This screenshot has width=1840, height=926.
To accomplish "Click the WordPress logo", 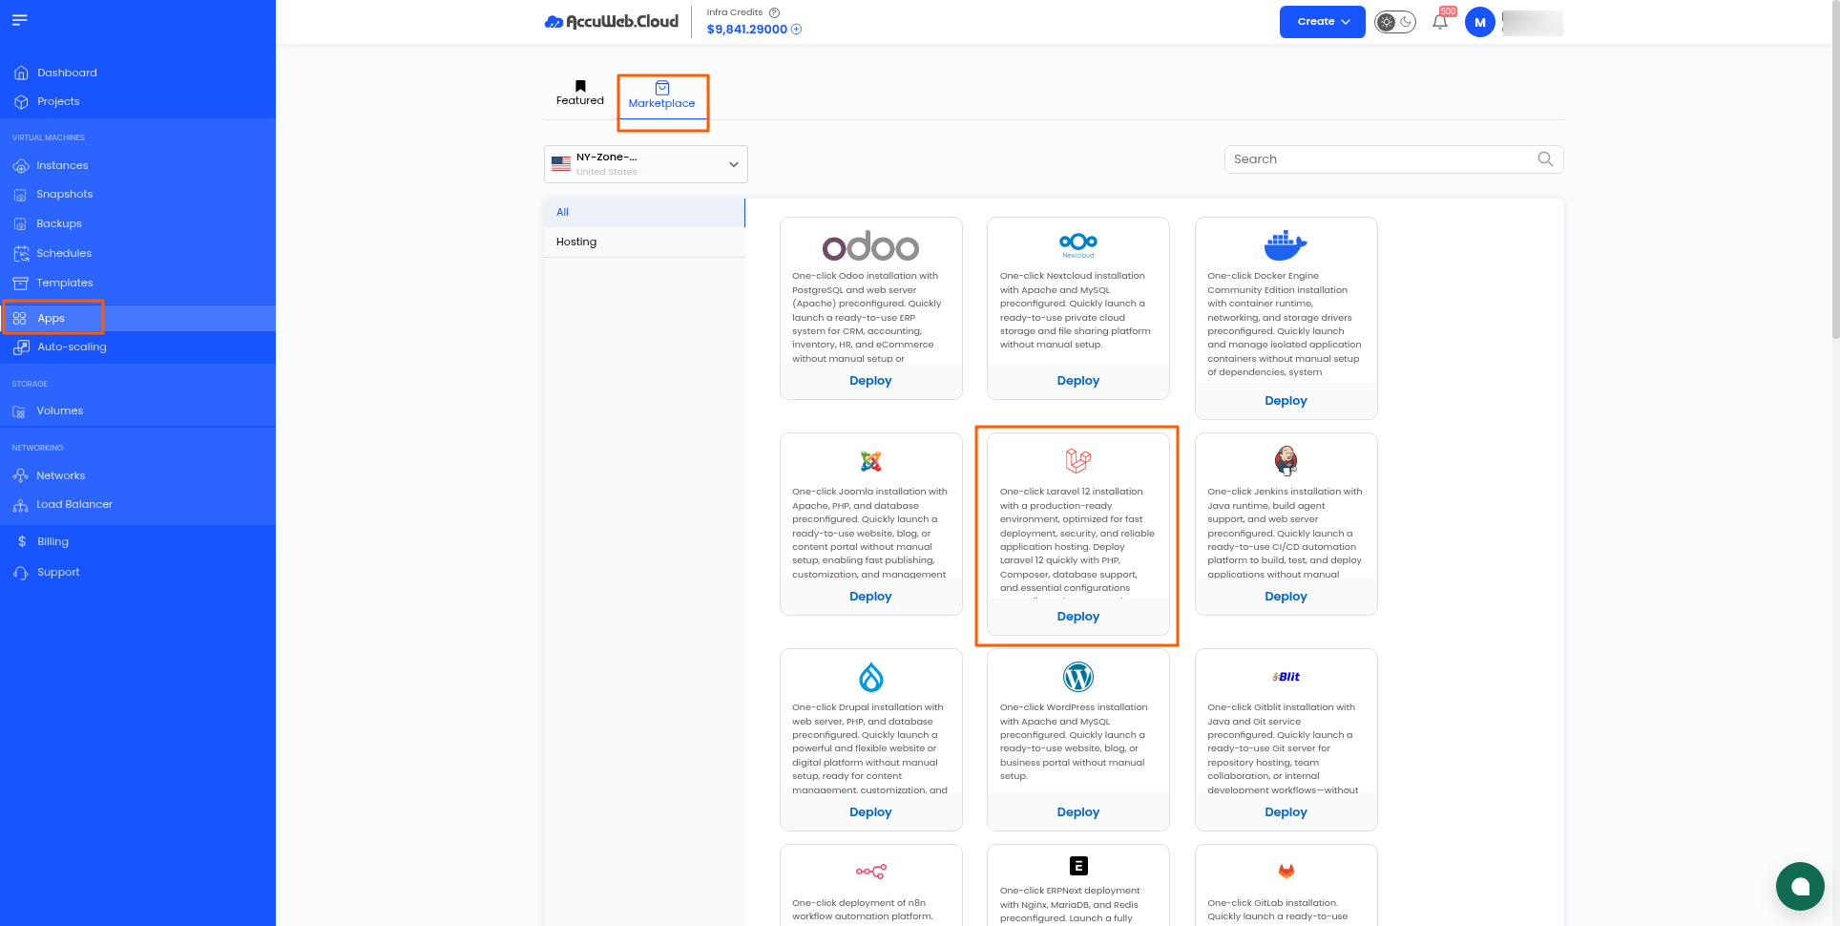I will click(1078, 677).
